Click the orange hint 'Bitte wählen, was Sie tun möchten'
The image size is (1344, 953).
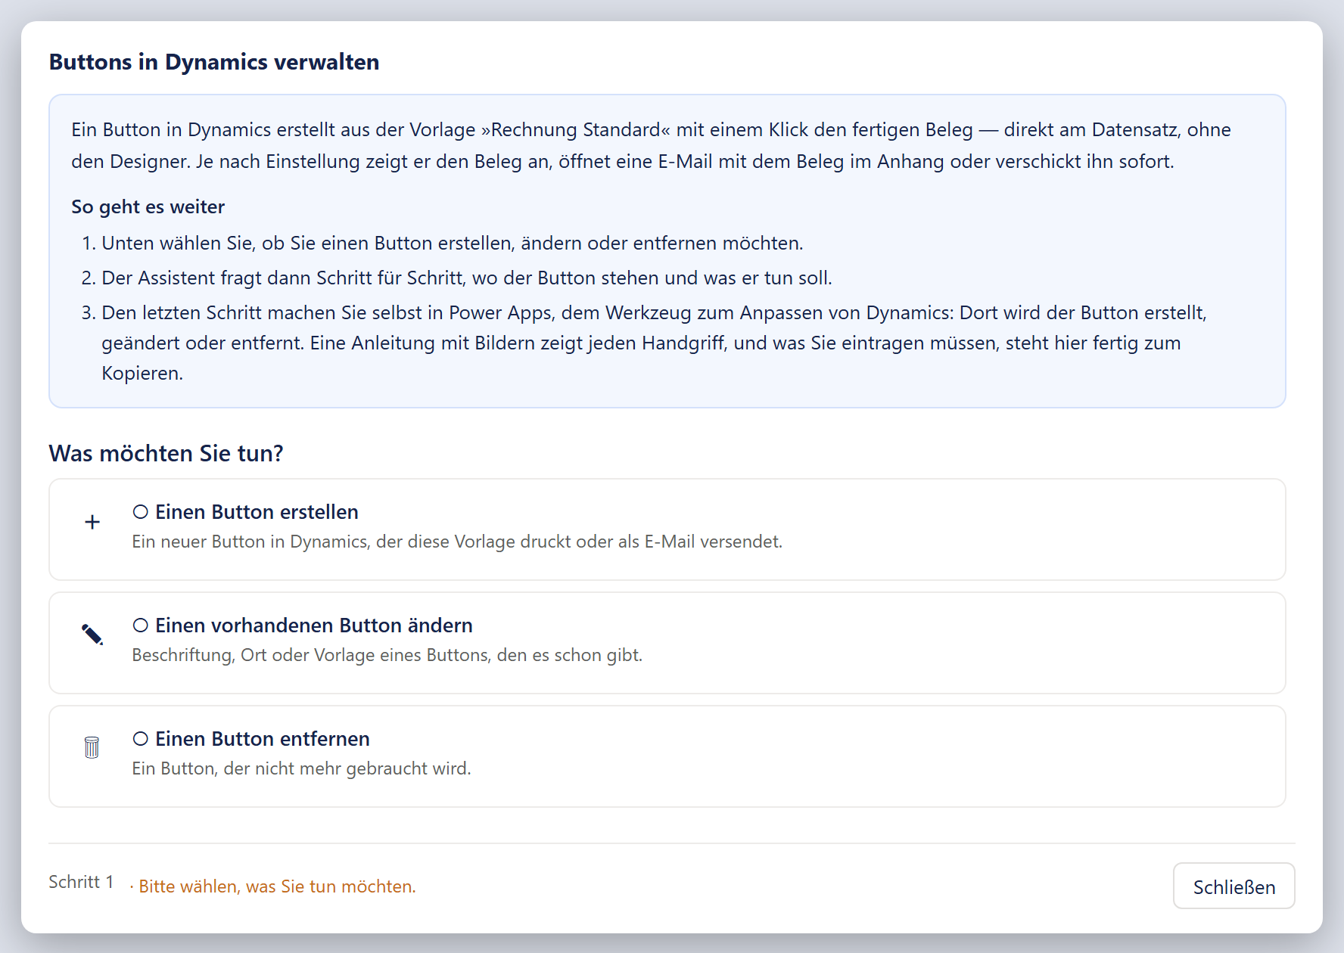point(277,886)
